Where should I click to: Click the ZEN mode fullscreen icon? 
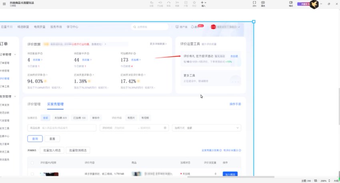tap(254, 3)
